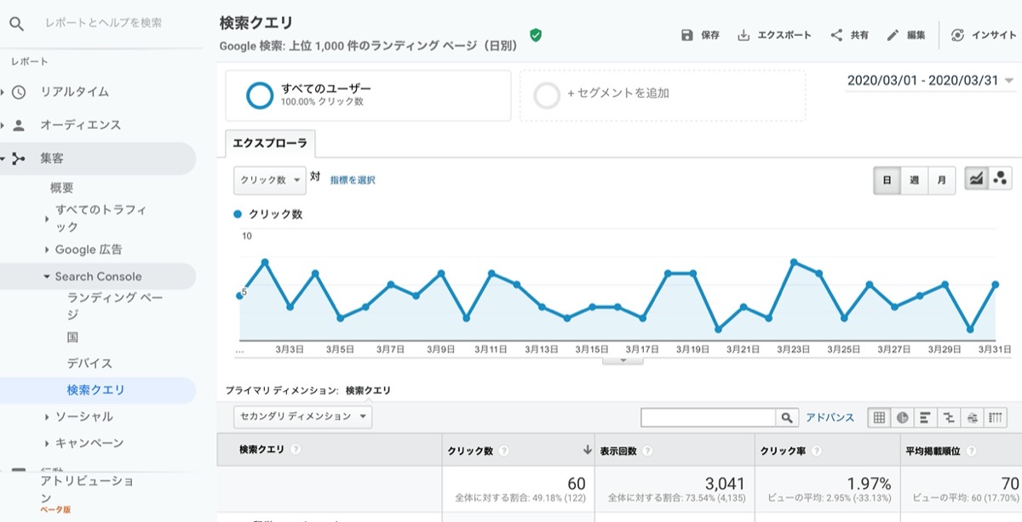The height and width of the screenshot is (522, 1022).
Task: Open the 概要 item under 集客
Action: pos(62,187)
